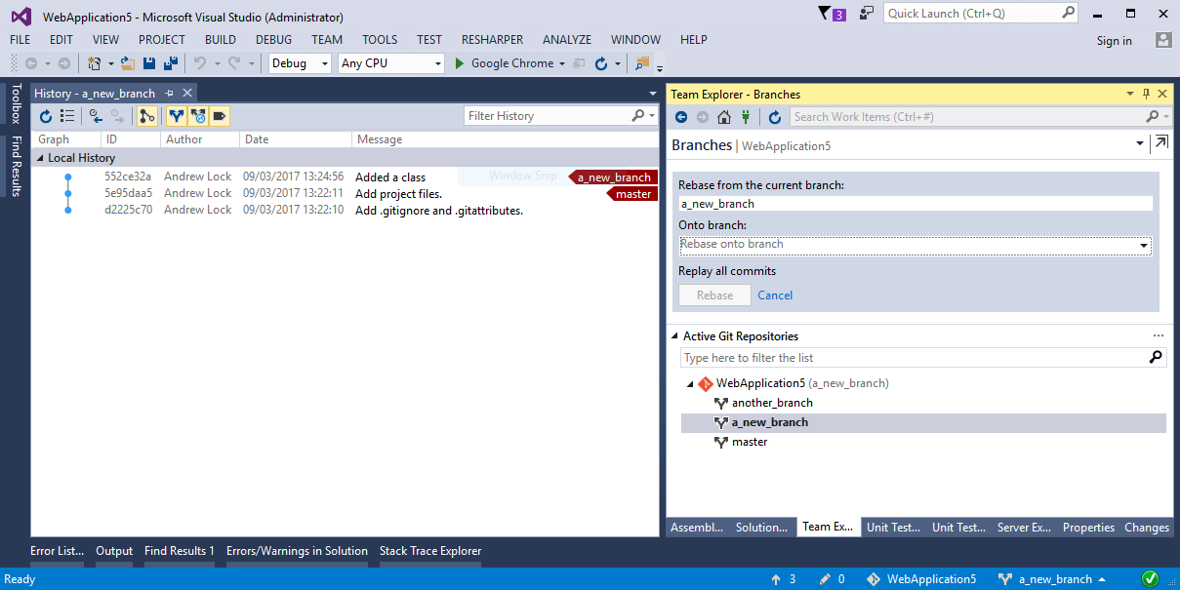Click the Sign in link
The width and height of the screenshot is (1180, 590).
[1114, 40]
